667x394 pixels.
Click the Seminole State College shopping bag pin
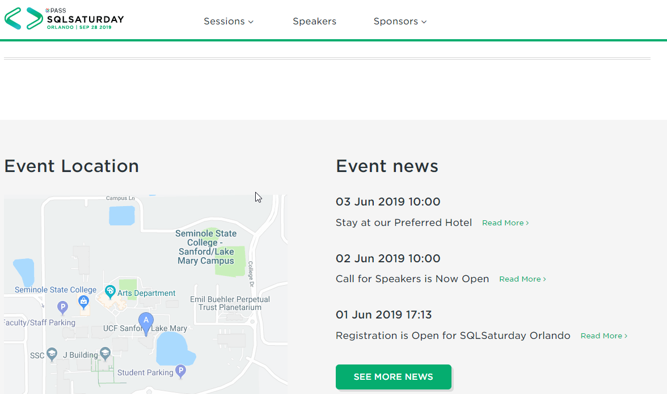pyautogui.click(x=83, y=300)
